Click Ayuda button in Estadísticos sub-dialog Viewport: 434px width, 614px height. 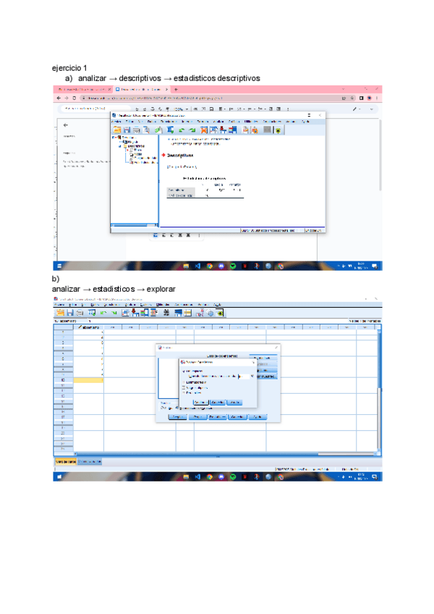pos(234,402)
